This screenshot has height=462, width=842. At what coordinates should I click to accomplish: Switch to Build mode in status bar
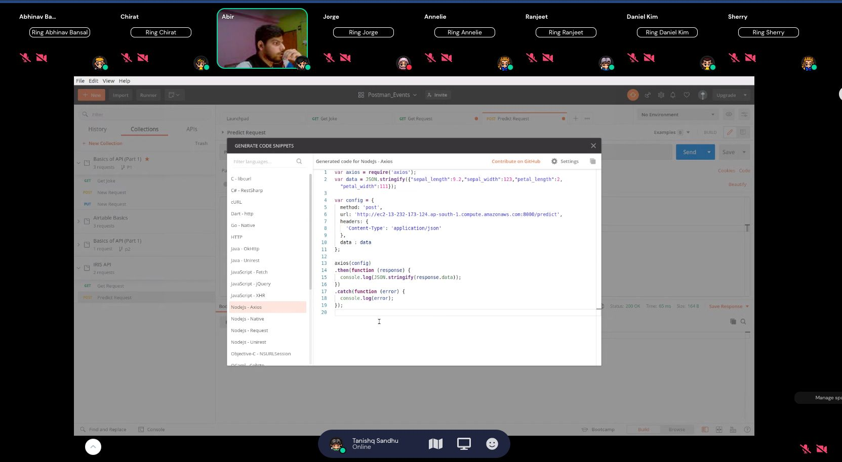click(x=644, y=430)
